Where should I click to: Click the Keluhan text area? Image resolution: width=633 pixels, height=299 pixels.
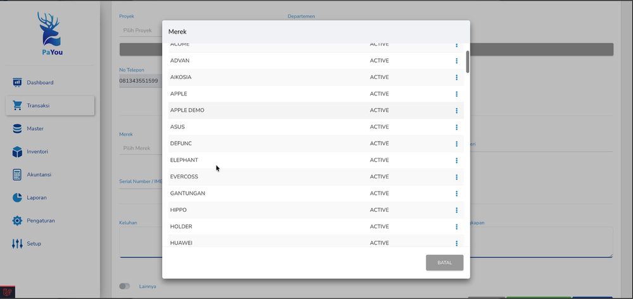point(141,241)
